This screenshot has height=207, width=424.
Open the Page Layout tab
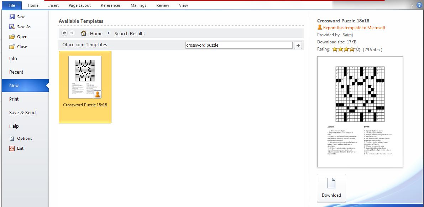[x=80, y=5]
